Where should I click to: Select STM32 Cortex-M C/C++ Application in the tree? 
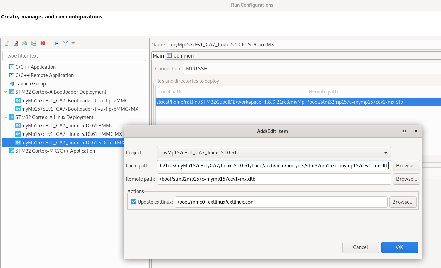pos(55,151)
